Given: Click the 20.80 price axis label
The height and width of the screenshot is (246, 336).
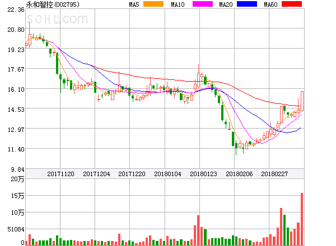Looking at the screenshot, I should tap(16, 30).
